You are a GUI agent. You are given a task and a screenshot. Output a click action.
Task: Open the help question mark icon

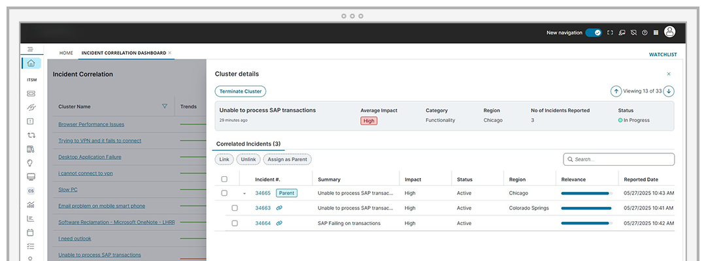pyautogui.click(x=645, y=33)
